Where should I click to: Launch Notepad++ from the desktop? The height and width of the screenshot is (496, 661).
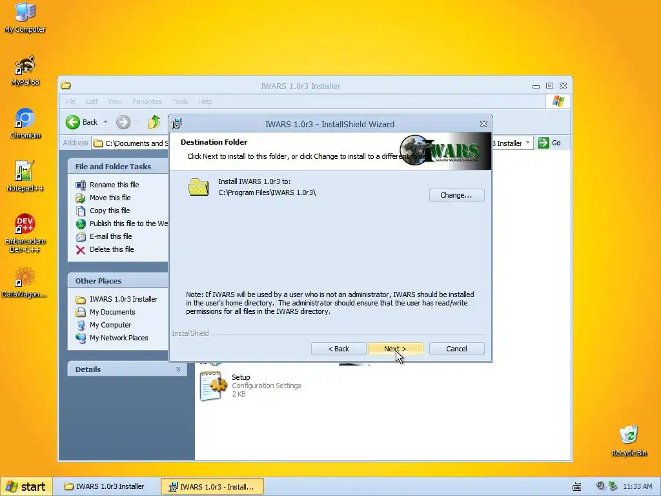tap(25, 176)
